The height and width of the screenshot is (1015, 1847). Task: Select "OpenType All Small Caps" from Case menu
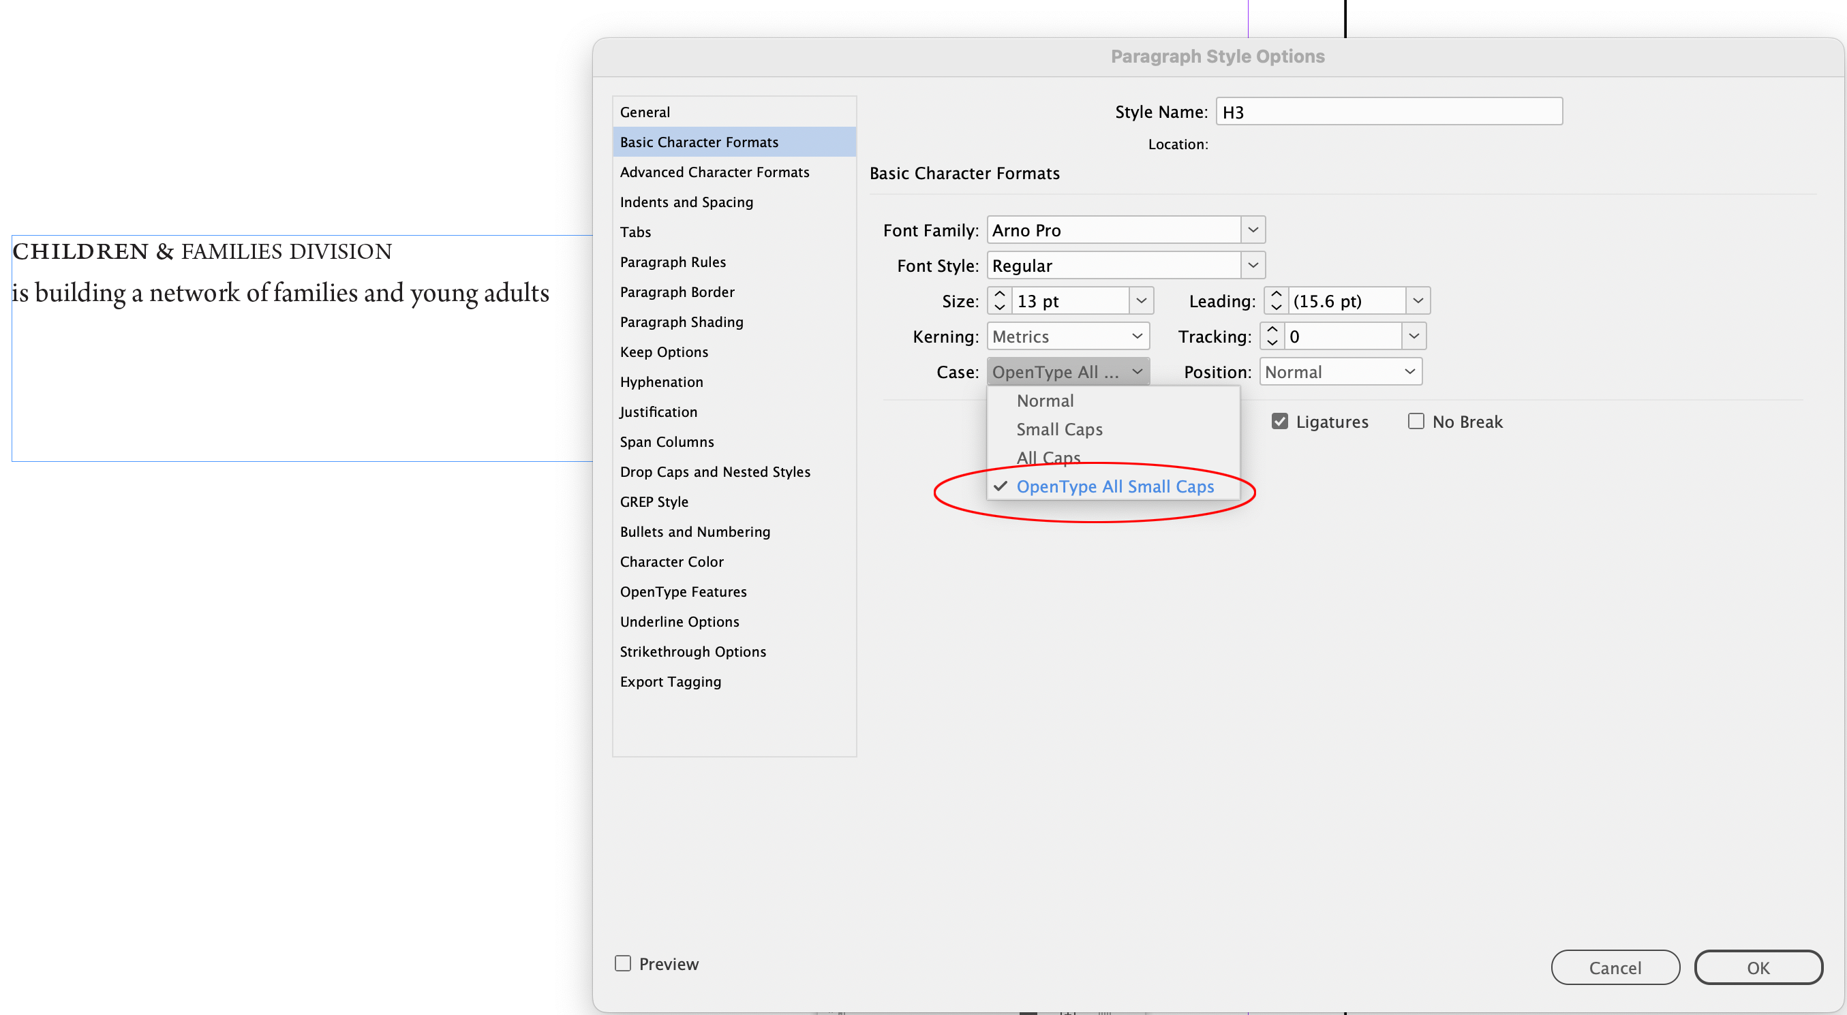1116,486
